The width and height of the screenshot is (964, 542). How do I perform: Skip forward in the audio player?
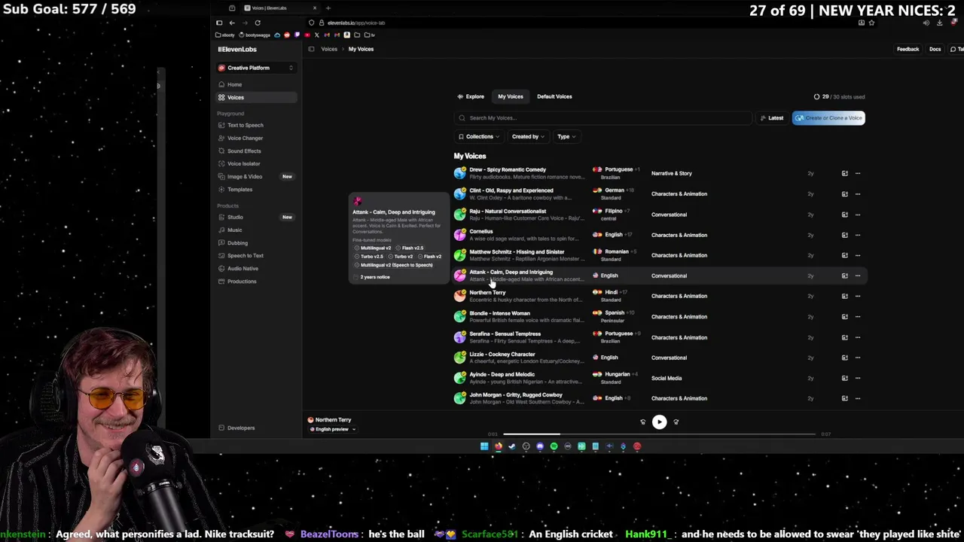coord(676,422)
